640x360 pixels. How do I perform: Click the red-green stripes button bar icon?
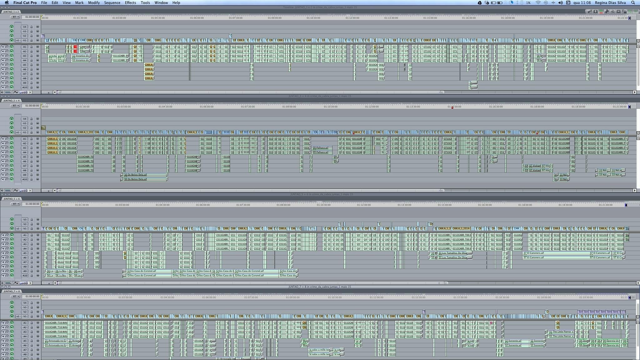(601, 11)
